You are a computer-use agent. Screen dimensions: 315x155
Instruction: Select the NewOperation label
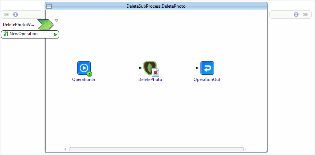pyautogui.click(x=23, y=34)
